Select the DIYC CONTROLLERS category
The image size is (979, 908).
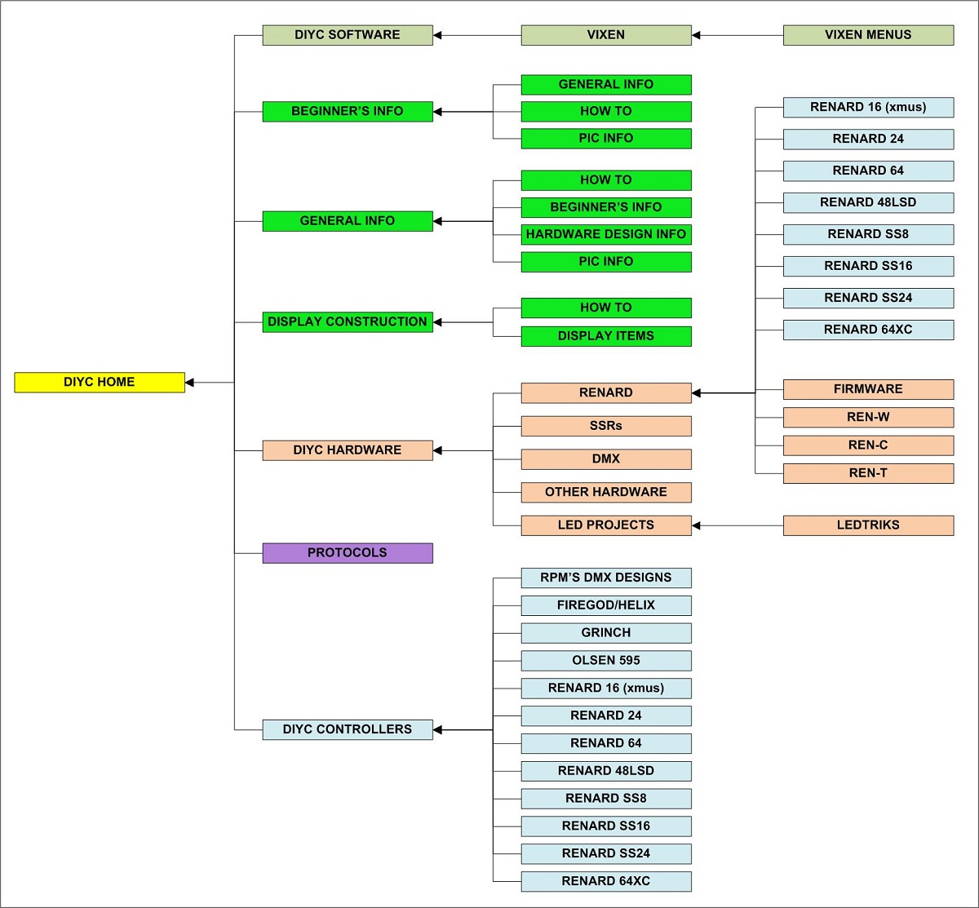coord(348,729)
